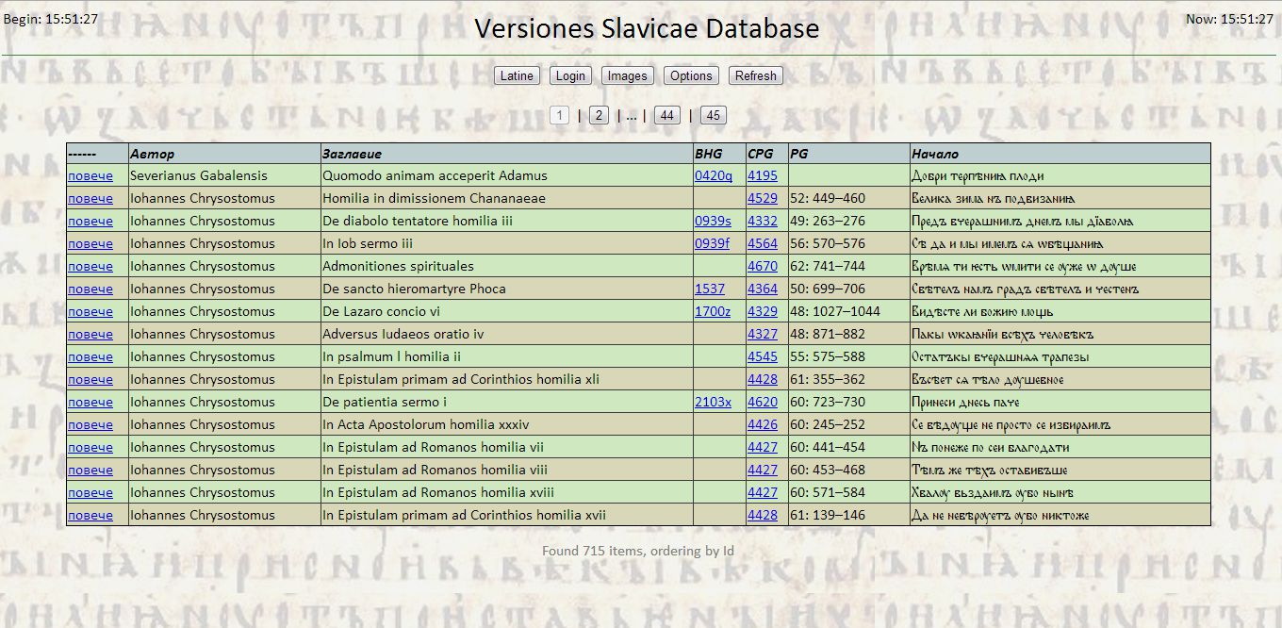
Task: Click the PG value 60: 723–730
Action: pyautogui.click(x=828, y=402)
